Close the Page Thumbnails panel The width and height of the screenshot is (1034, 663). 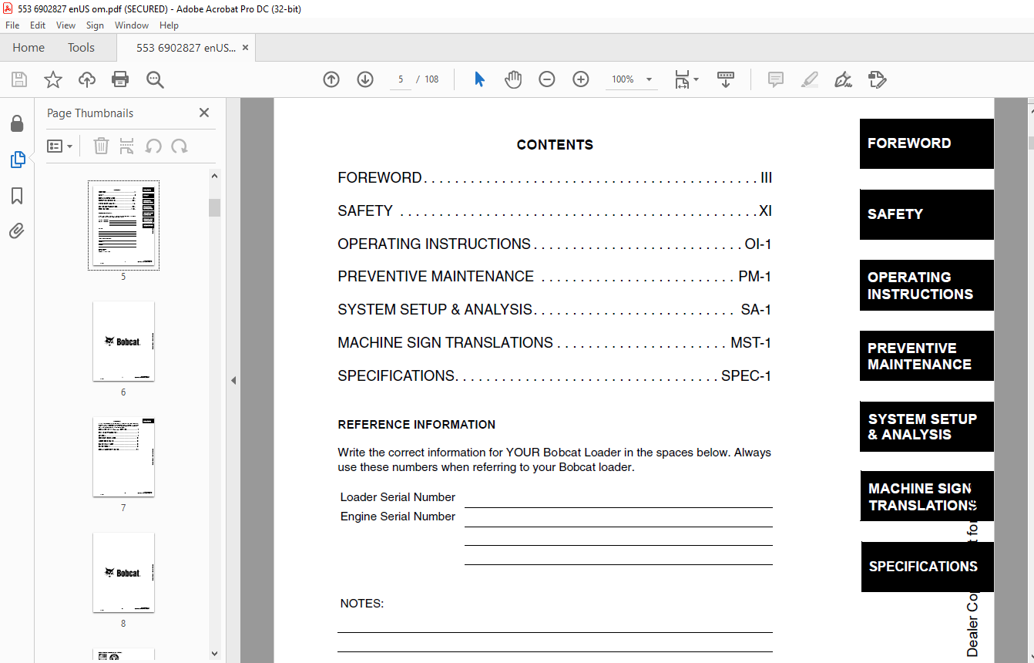click(x=204, y=113)
